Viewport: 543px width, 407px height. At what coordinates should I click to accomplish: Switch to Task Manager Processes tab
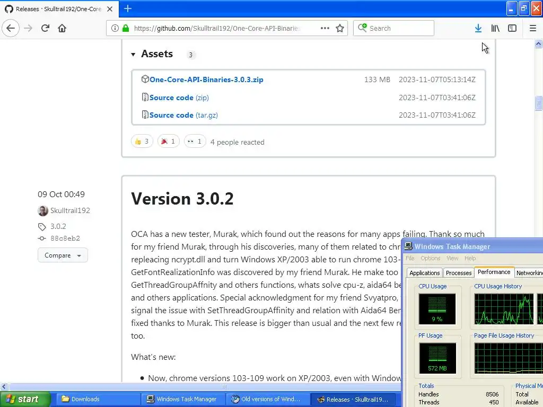pyautogui.click(x=459, y=273)
